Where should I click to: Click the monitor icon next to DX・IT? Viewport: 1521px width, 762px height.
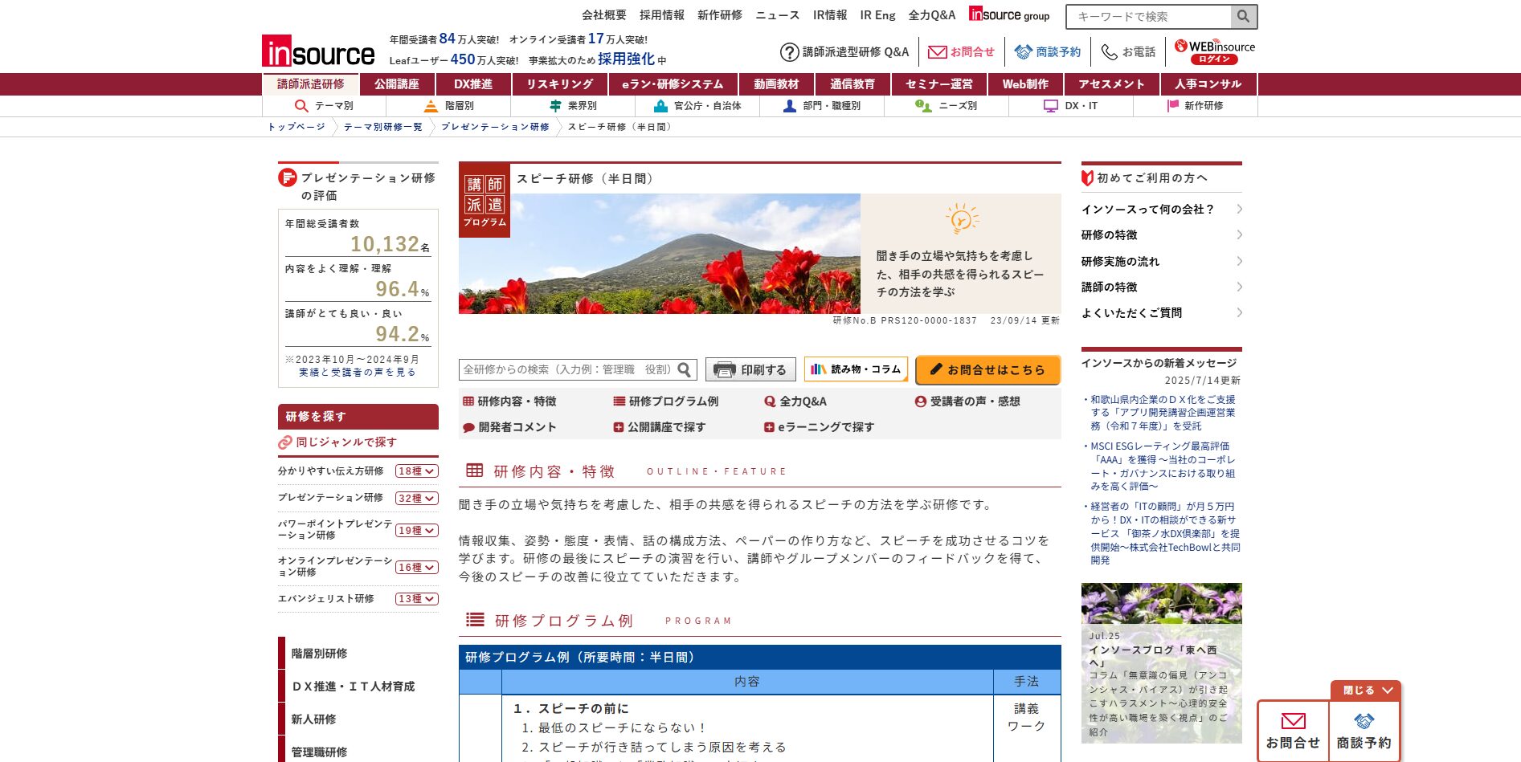[x=1050, y=106]
